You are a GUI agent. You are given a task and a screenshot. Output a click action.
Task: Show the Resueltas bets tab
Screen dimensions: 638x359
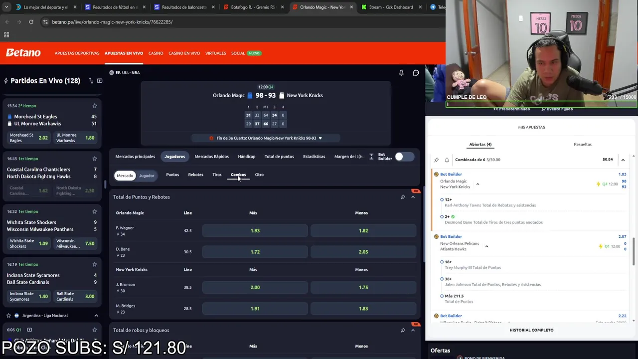(582, 145)
